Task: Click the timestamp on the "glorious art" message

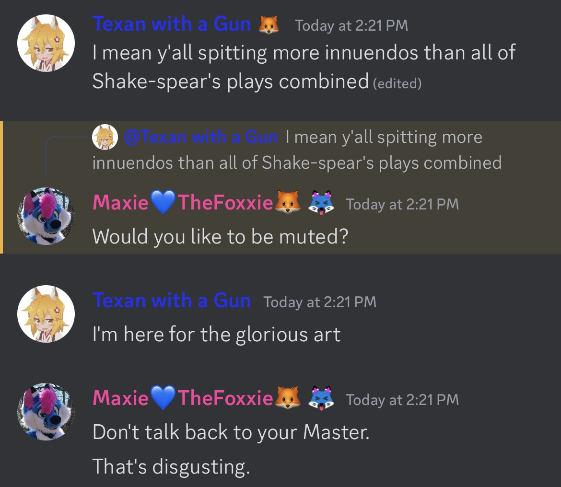Action: (320, 302)
